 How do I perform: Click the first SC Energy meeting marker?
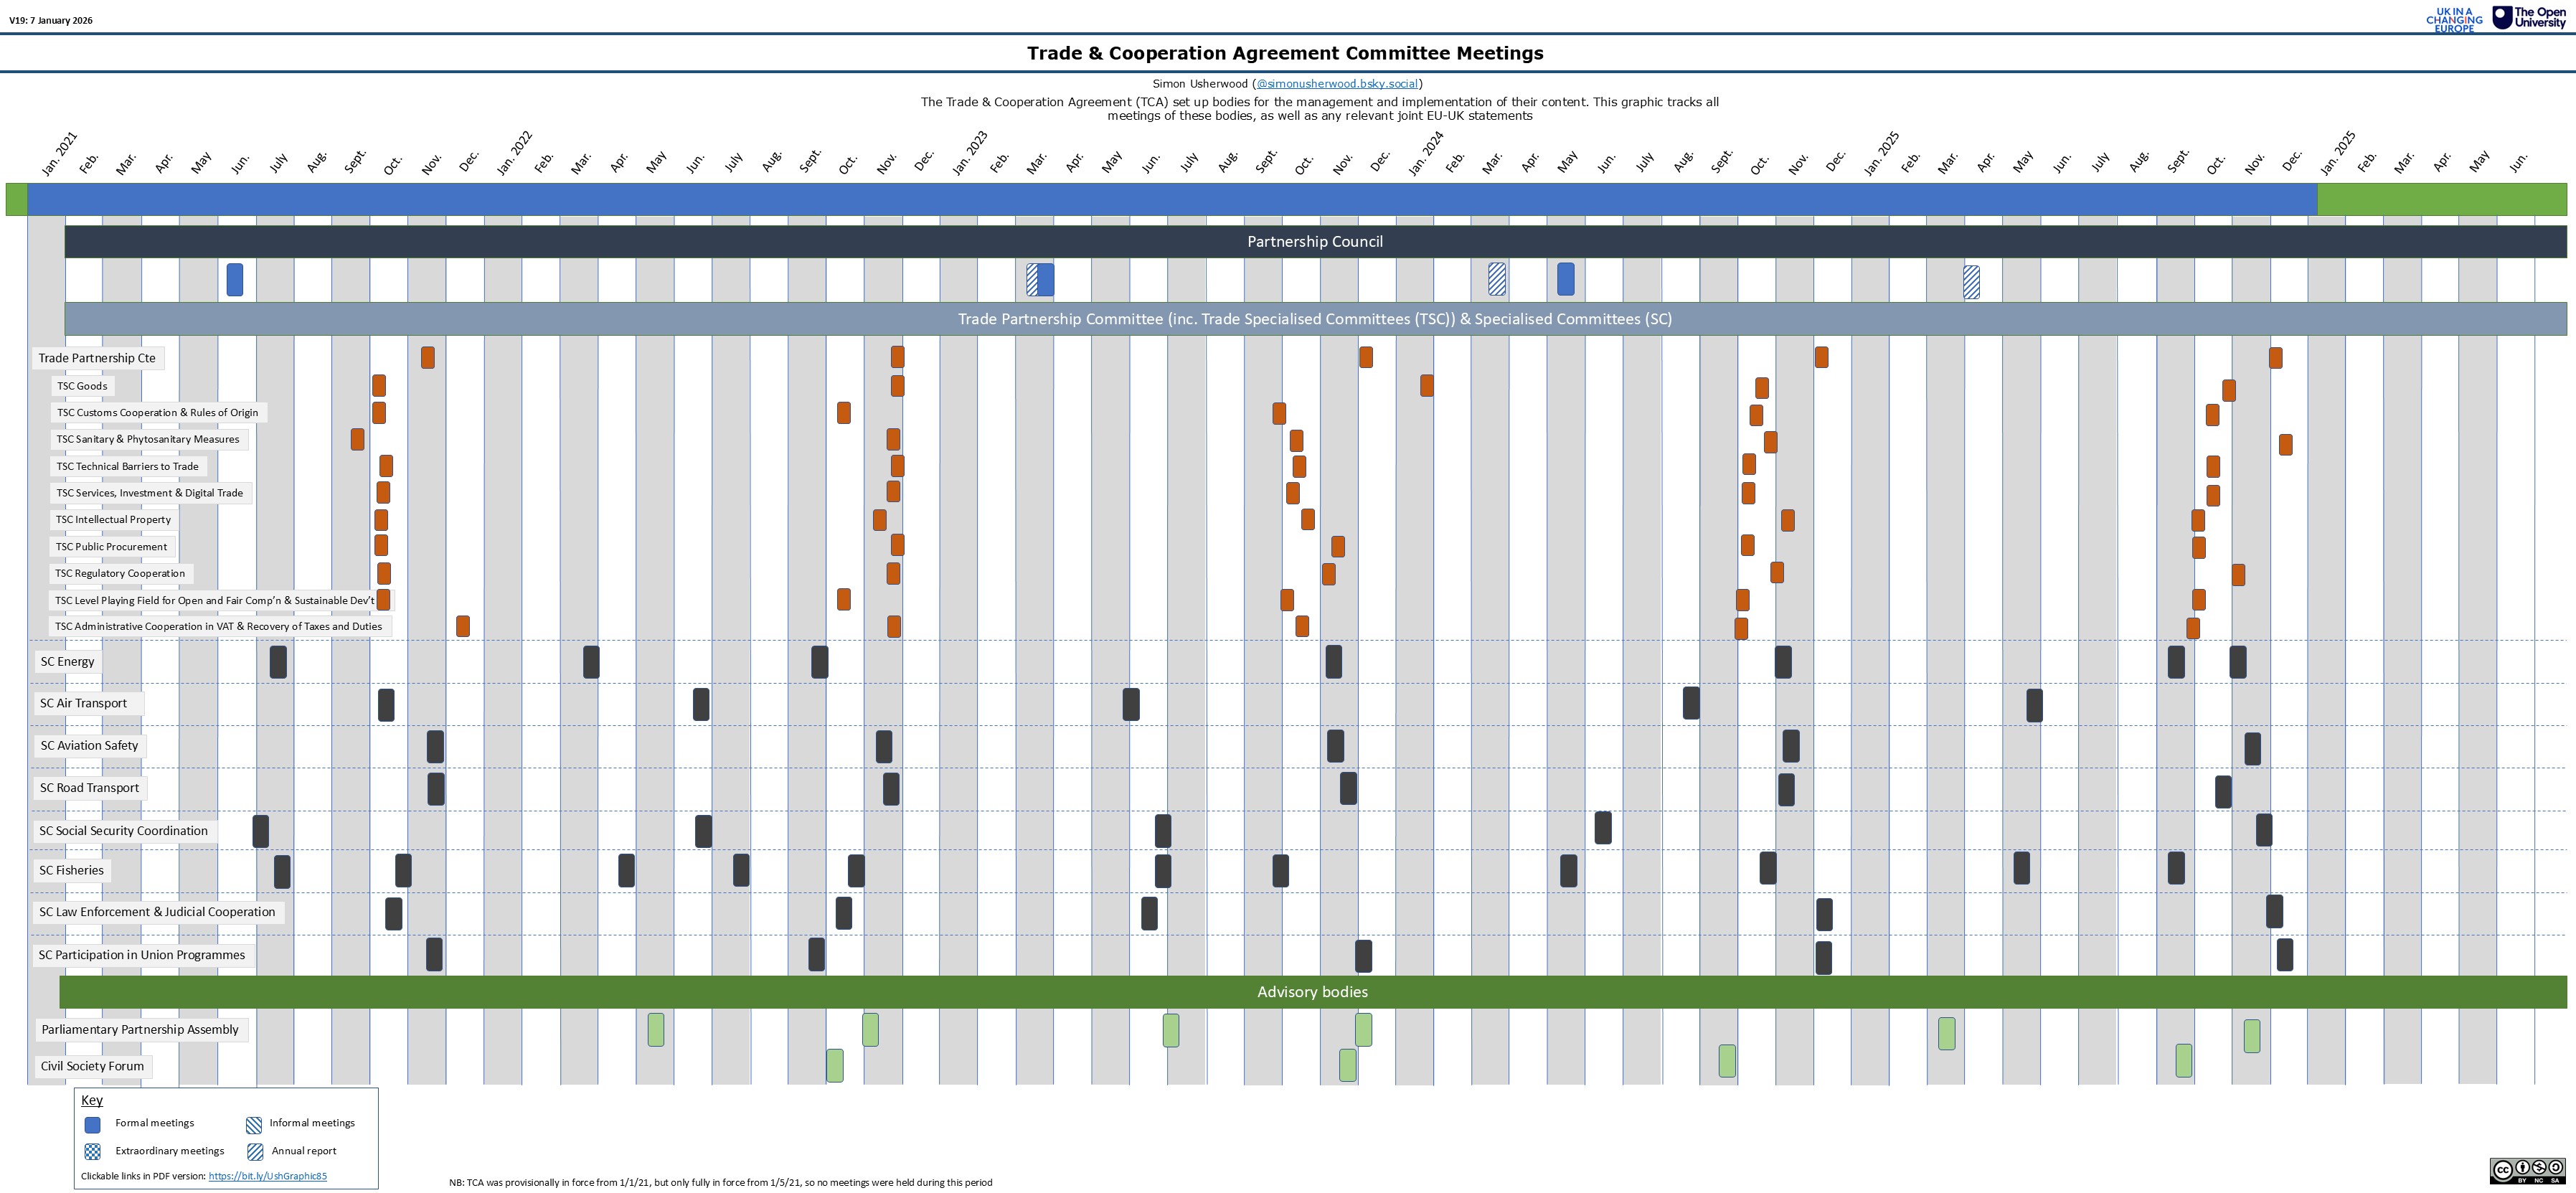tap(278, 662)
